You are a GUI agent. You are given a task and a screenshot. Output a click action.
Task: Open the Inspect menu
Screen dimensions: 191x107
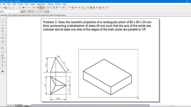[x=33, y=4]
